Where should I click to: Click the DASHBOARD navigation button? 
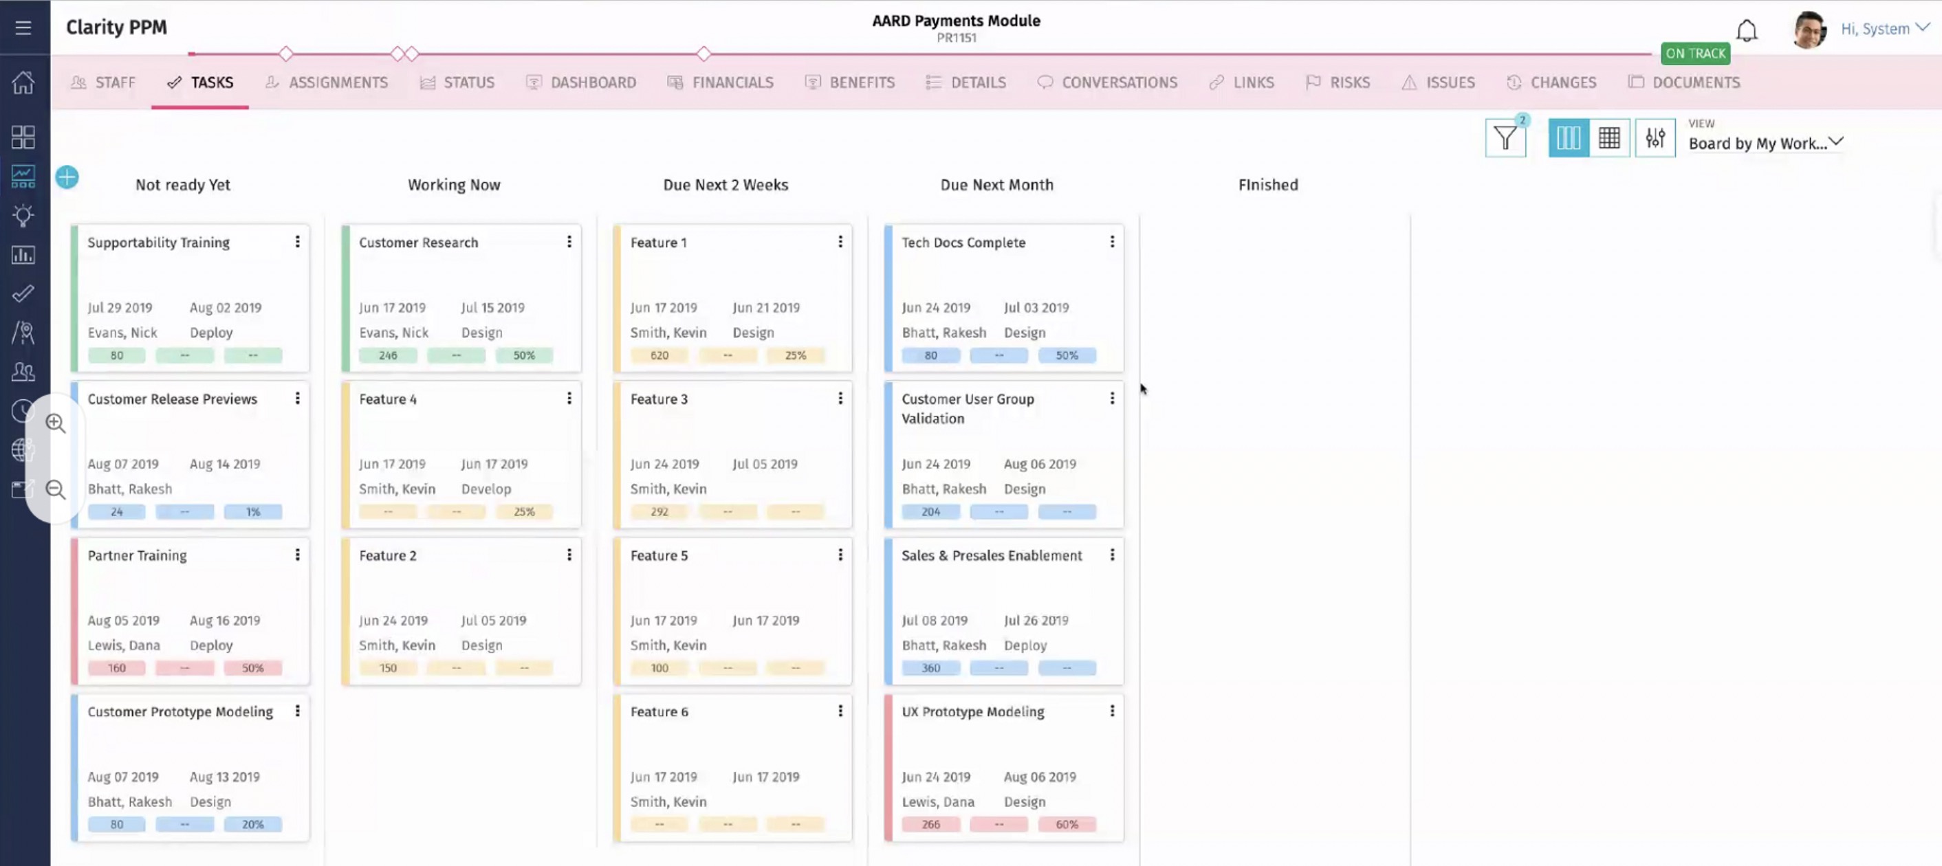[592, 82]
